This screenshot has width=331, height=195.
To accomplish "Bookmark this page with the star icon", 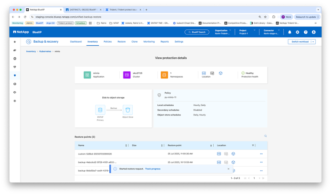I will (x=265, y=17).
